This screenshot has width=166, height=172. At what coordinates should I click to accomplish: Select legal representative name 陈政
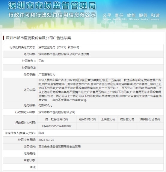tap(41, 133)
